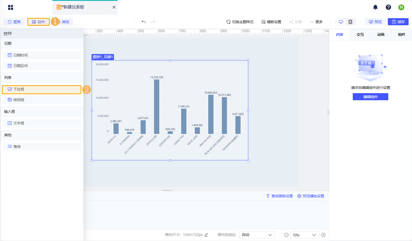Image resolution: width=412 pixels, height=241 pixels.
Task: Add a 按钮组 button group control
Action: pyautogui.click(x=42, y=100)
